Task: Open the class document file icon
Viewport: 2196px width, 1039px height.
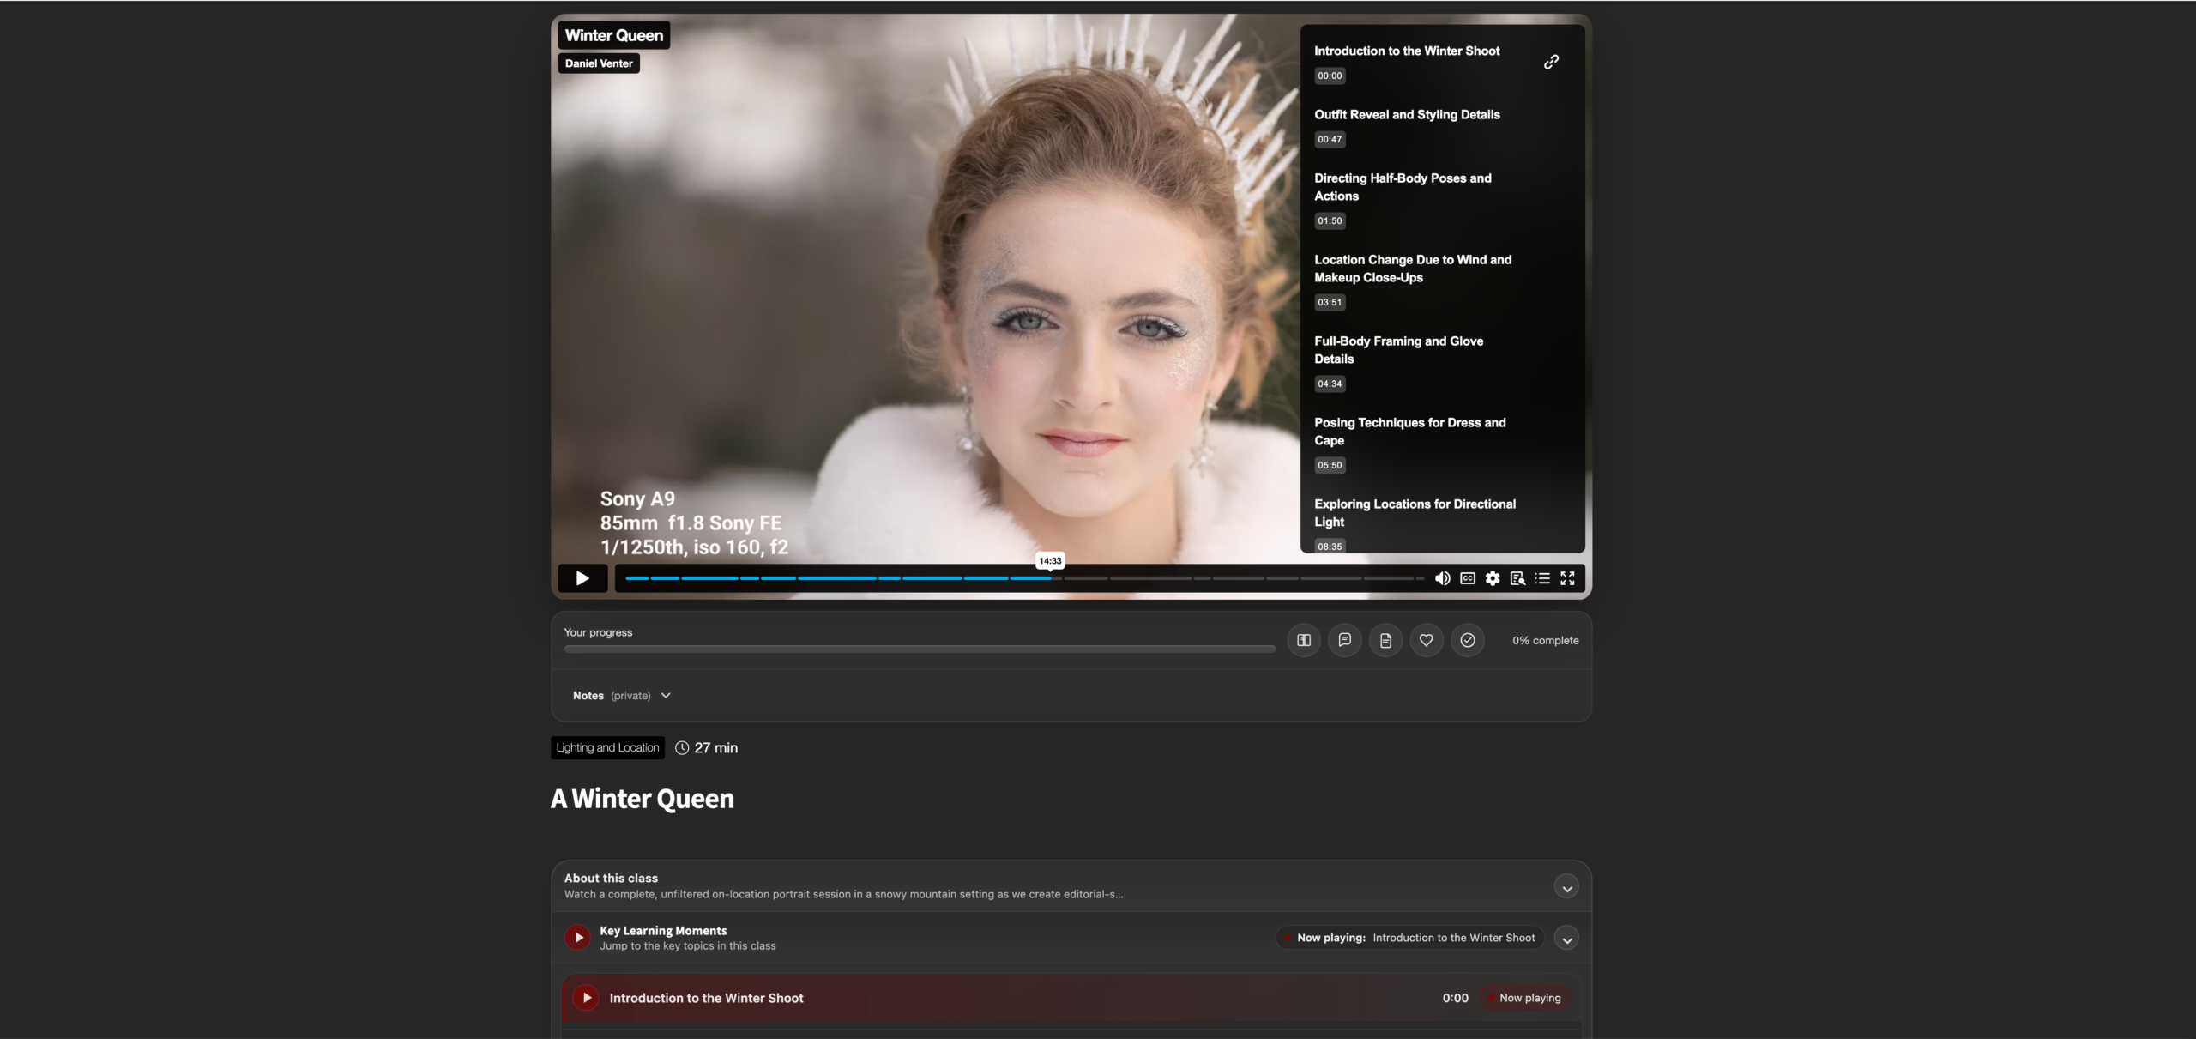Action: (x=1385, y=640)
